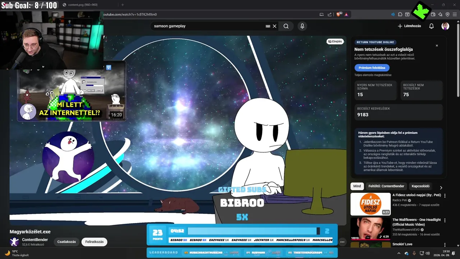Click the 'Smokin' Love' video title

(x=402, y=244)
